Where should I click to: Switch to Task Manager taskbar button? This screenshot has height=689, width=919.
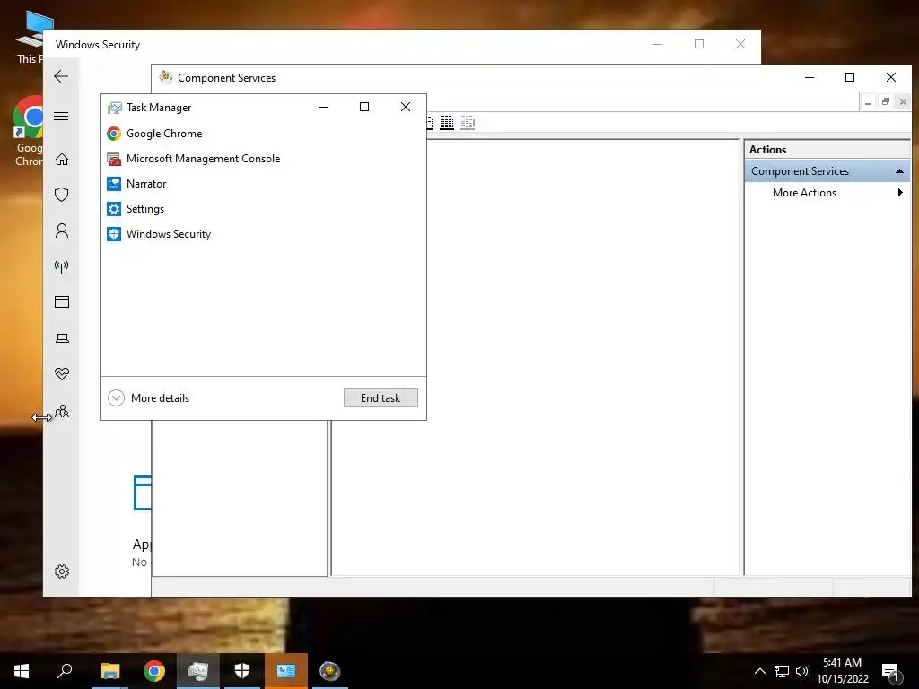(x=198, y=671)
